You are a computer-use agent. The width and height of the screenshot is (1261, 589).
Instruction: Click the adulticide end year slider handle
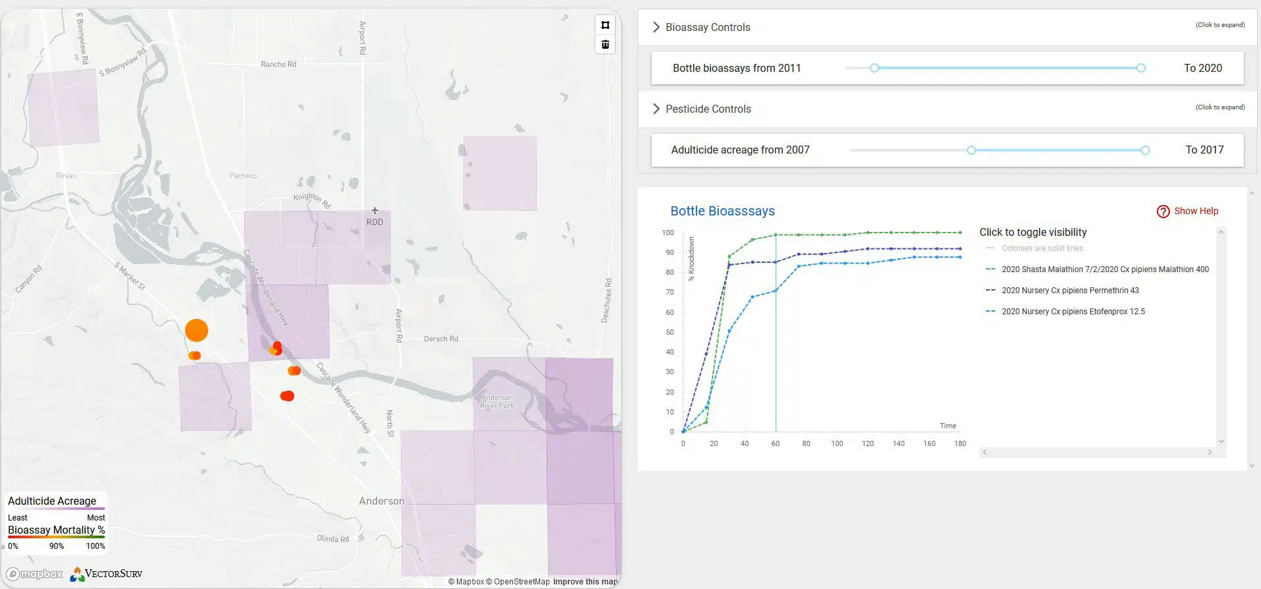click(x=1146, y=150)
